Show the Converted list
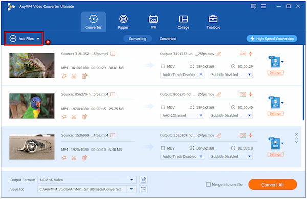Image resolution: width=307 pixels, height=199 pixels. (x=168, y=39)
